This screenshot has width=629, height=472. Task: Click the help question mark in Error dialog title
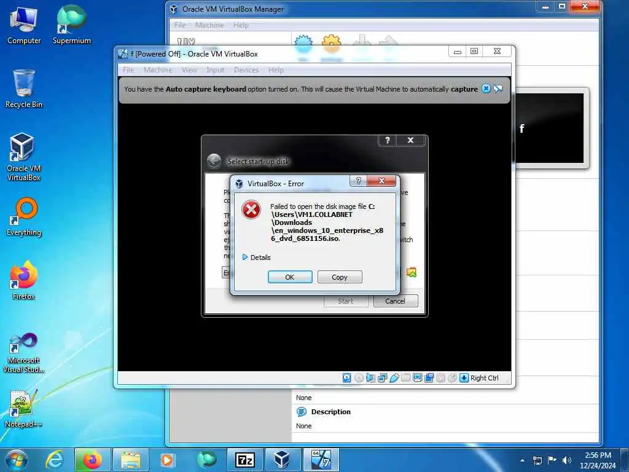click(x=359, y=181)
